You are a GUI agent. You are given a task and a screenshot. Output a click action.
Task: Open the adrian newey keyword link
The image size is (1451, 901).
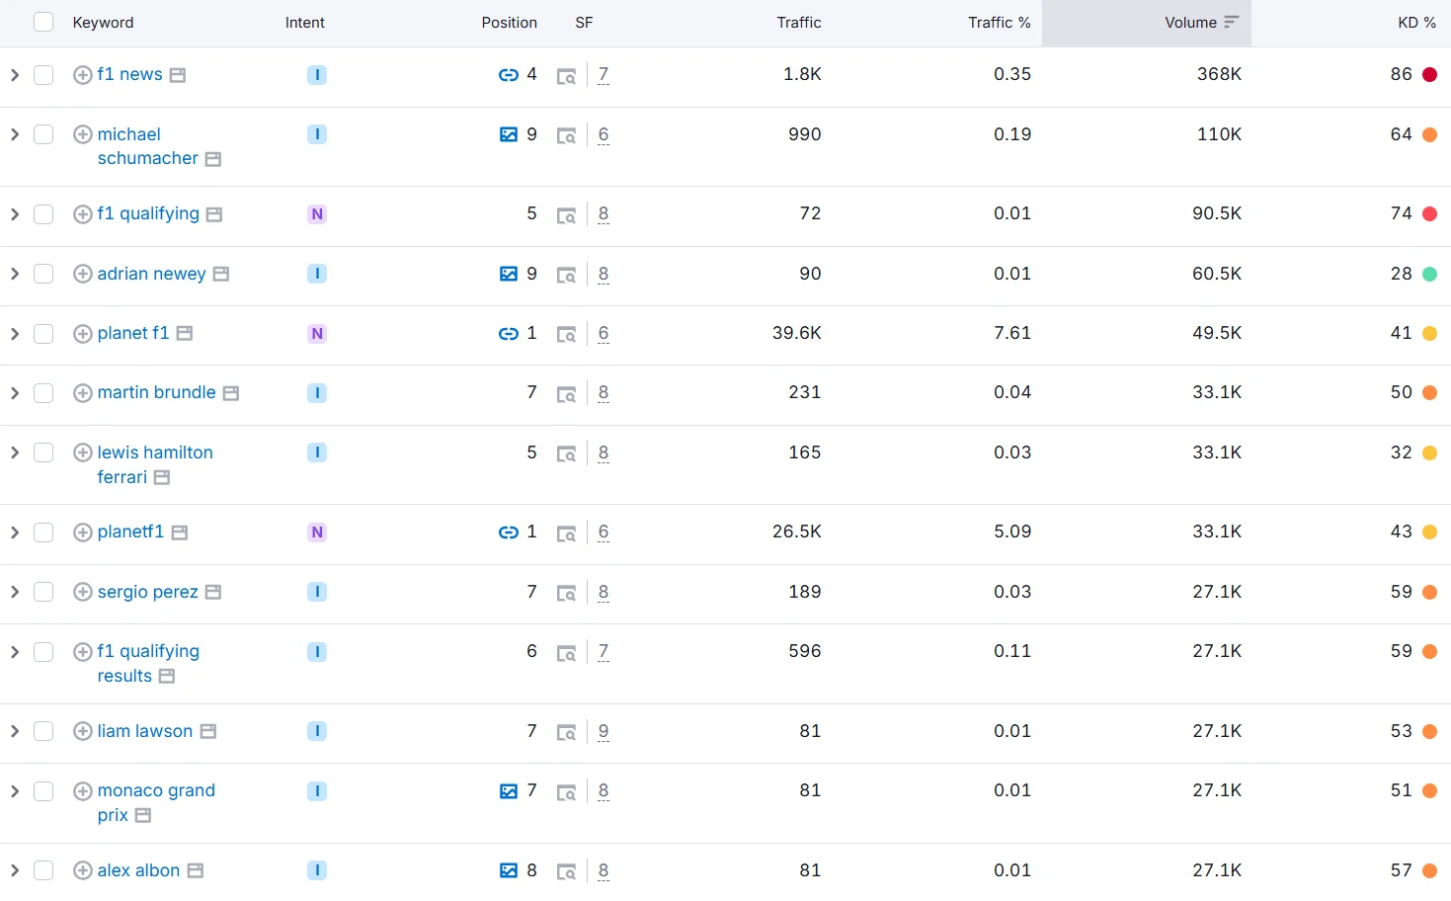point(151,274)
